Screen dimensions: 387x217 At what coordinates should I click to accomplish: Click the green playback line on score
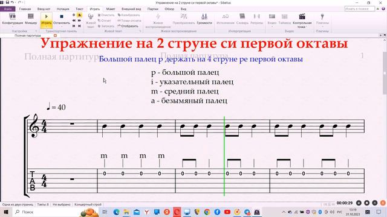coord(224,156)
